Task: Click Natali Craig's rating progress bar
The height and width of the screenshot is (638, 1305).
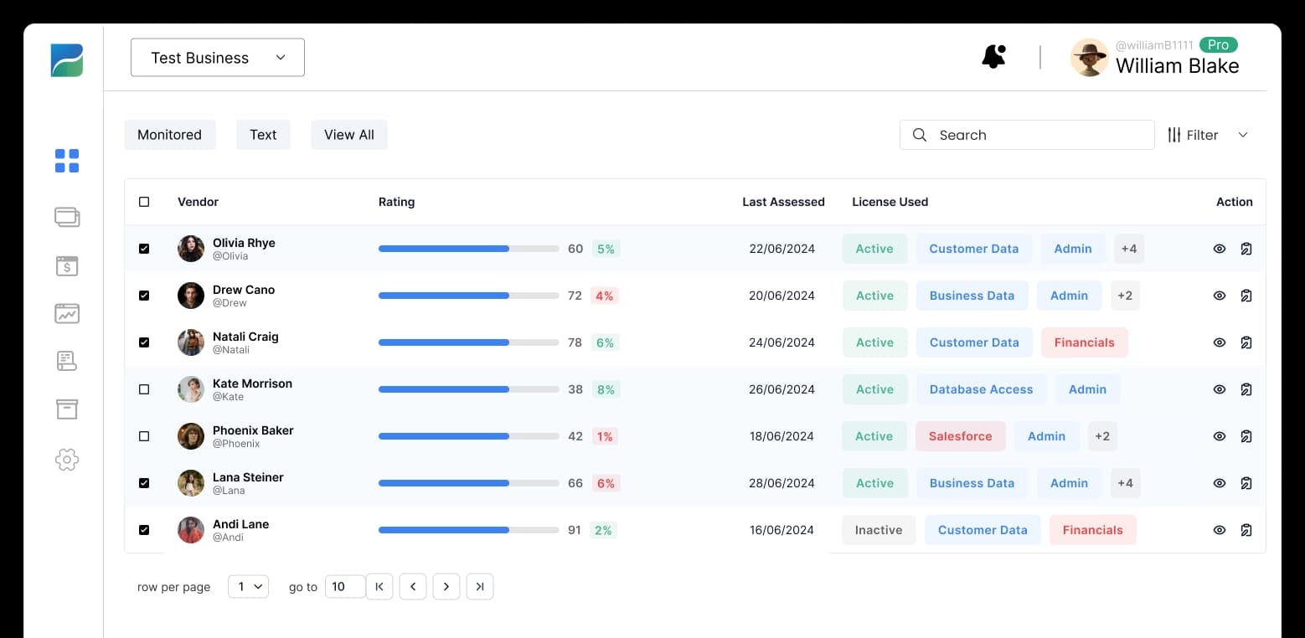Action: [468, 342]
